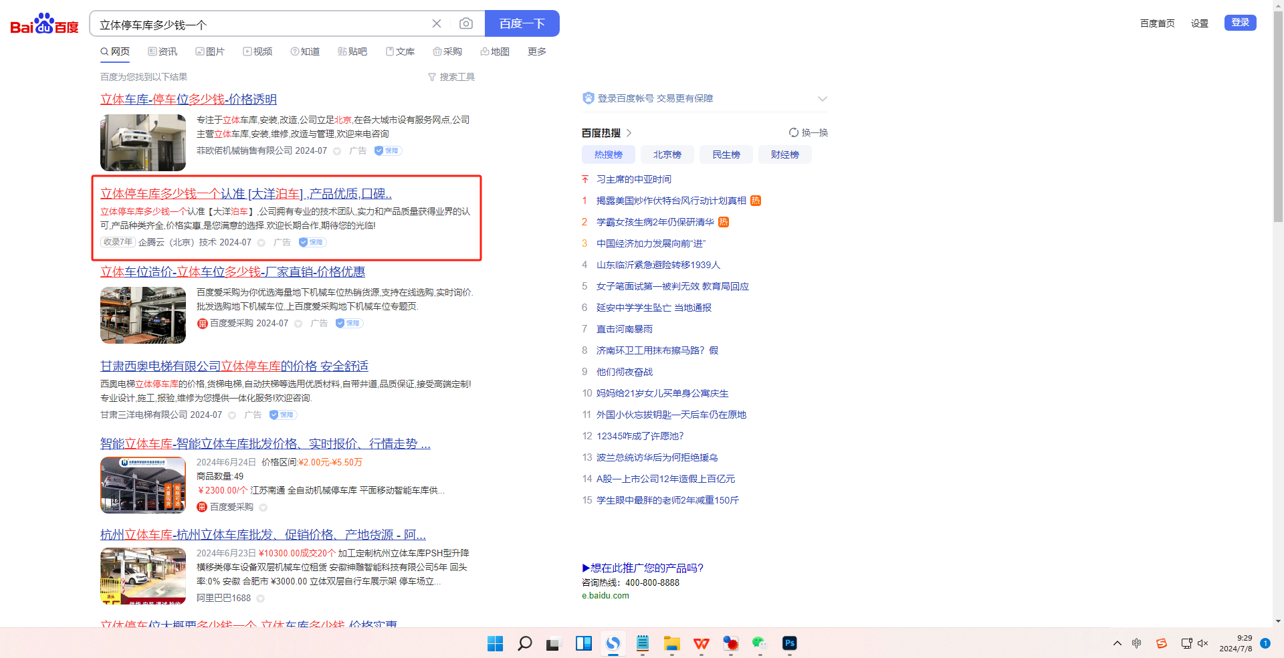
Task: Switch to the 图片 search tab
Action: (x=210, y=51)
